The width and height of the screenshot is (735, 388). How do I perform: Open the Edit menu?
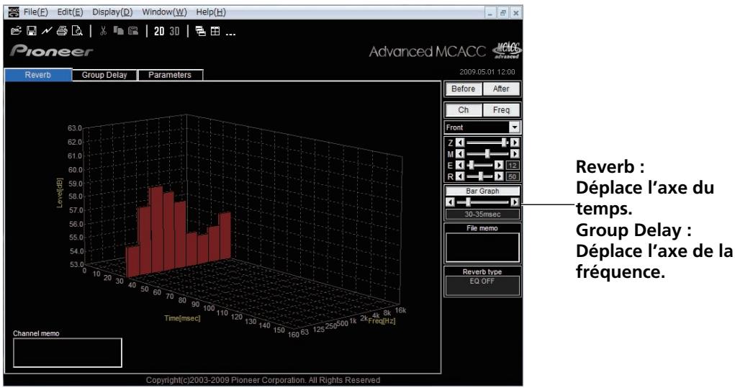click(70, 12)
